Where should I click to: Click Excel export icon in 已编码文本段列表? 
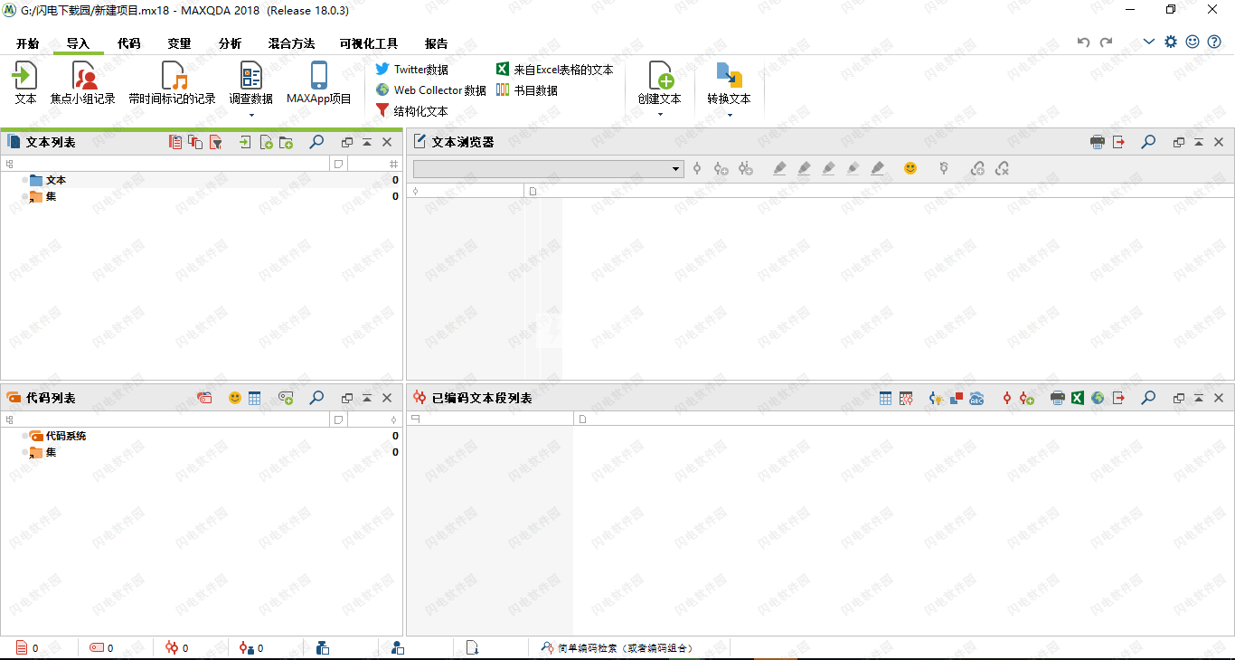pyautogui.click(x=1078, y=398)
